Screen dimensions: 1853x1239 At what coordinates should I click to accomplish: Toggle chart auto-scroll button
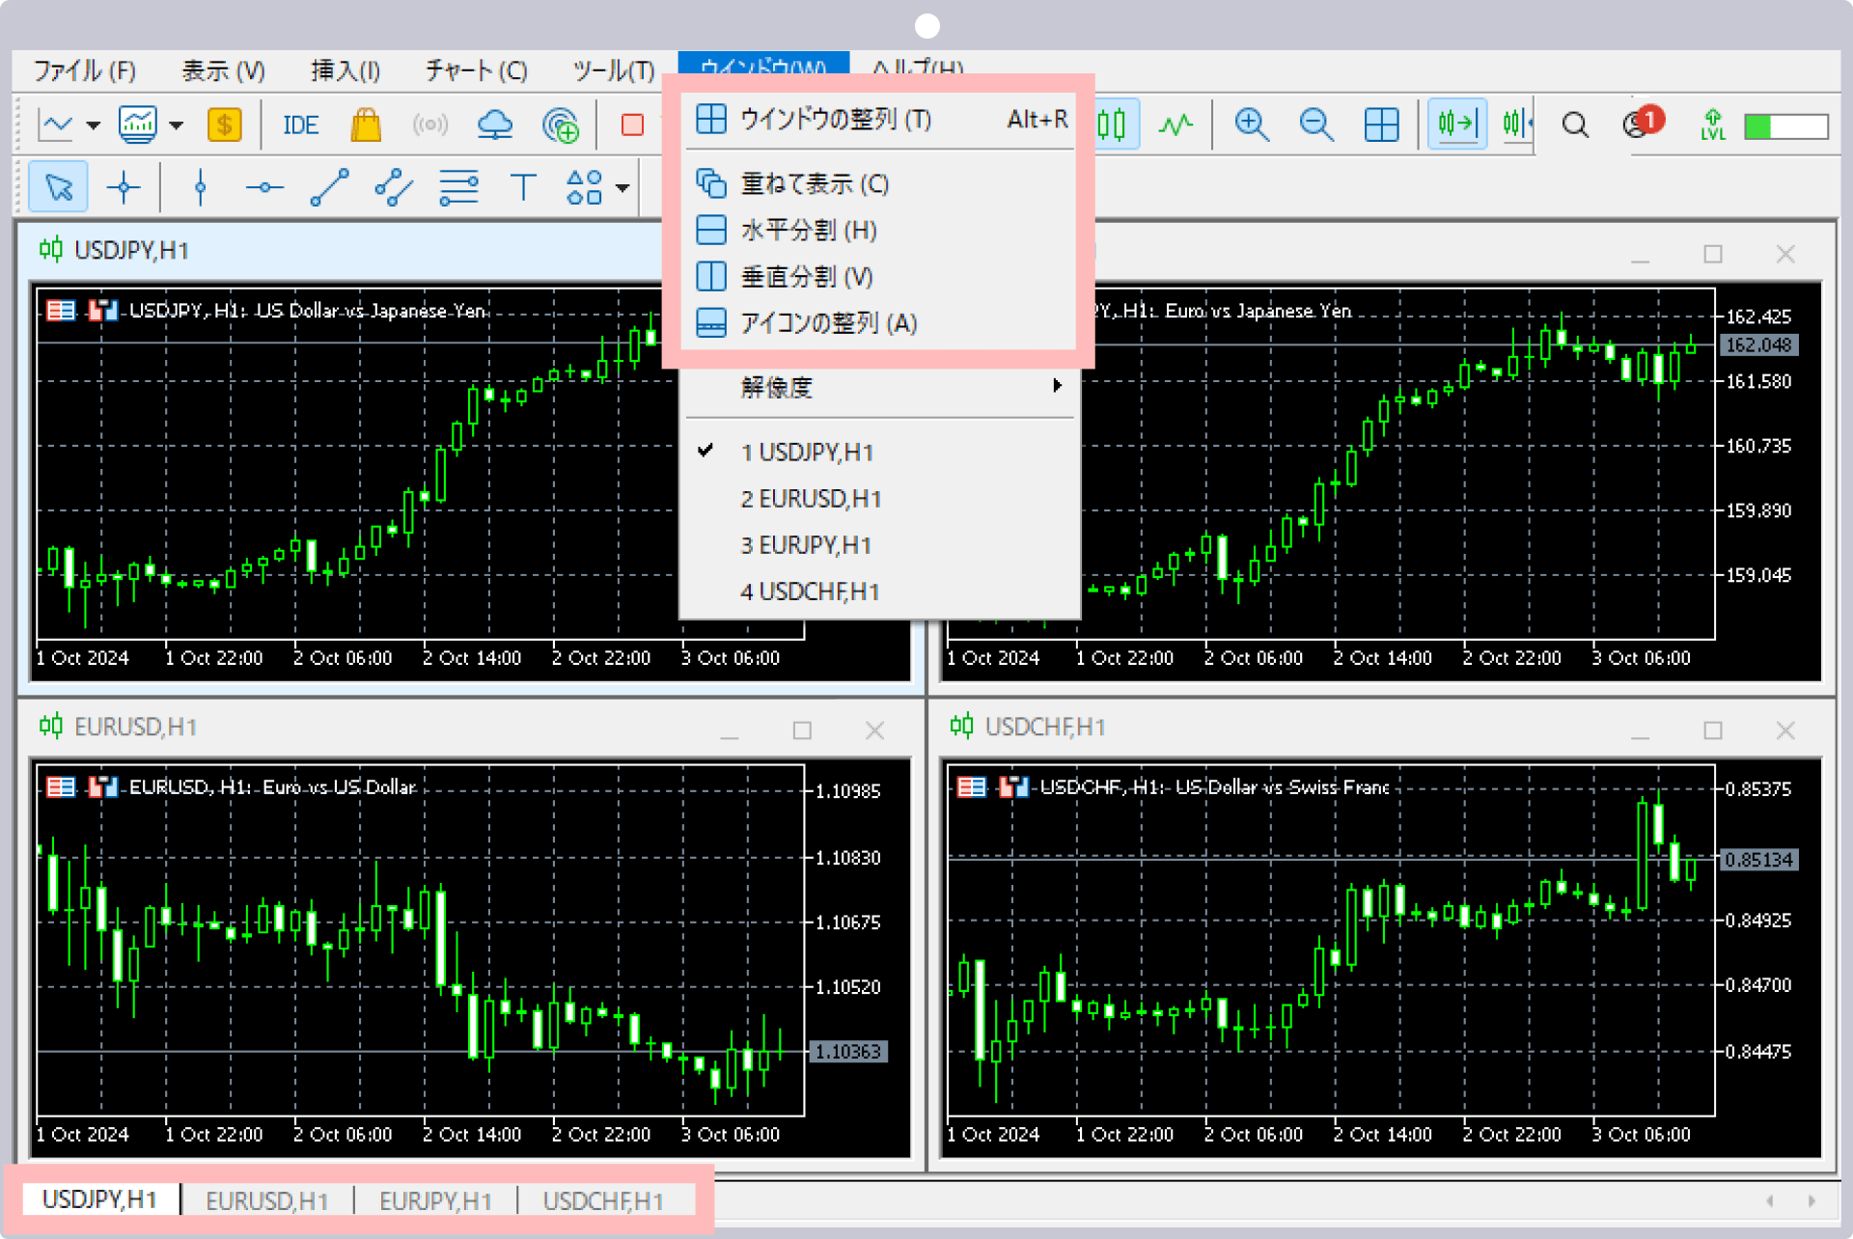pyautogui.click(x=1456, y=124)
